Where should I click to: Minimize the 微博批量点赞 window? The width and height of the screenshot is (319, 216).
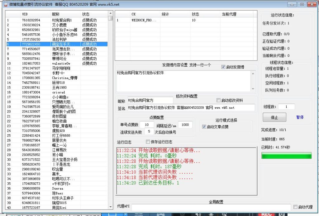(293, 4)
